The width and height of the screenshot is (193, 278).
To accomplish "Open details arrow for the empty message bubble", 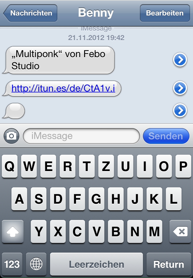I will click(x=180, y=111).
